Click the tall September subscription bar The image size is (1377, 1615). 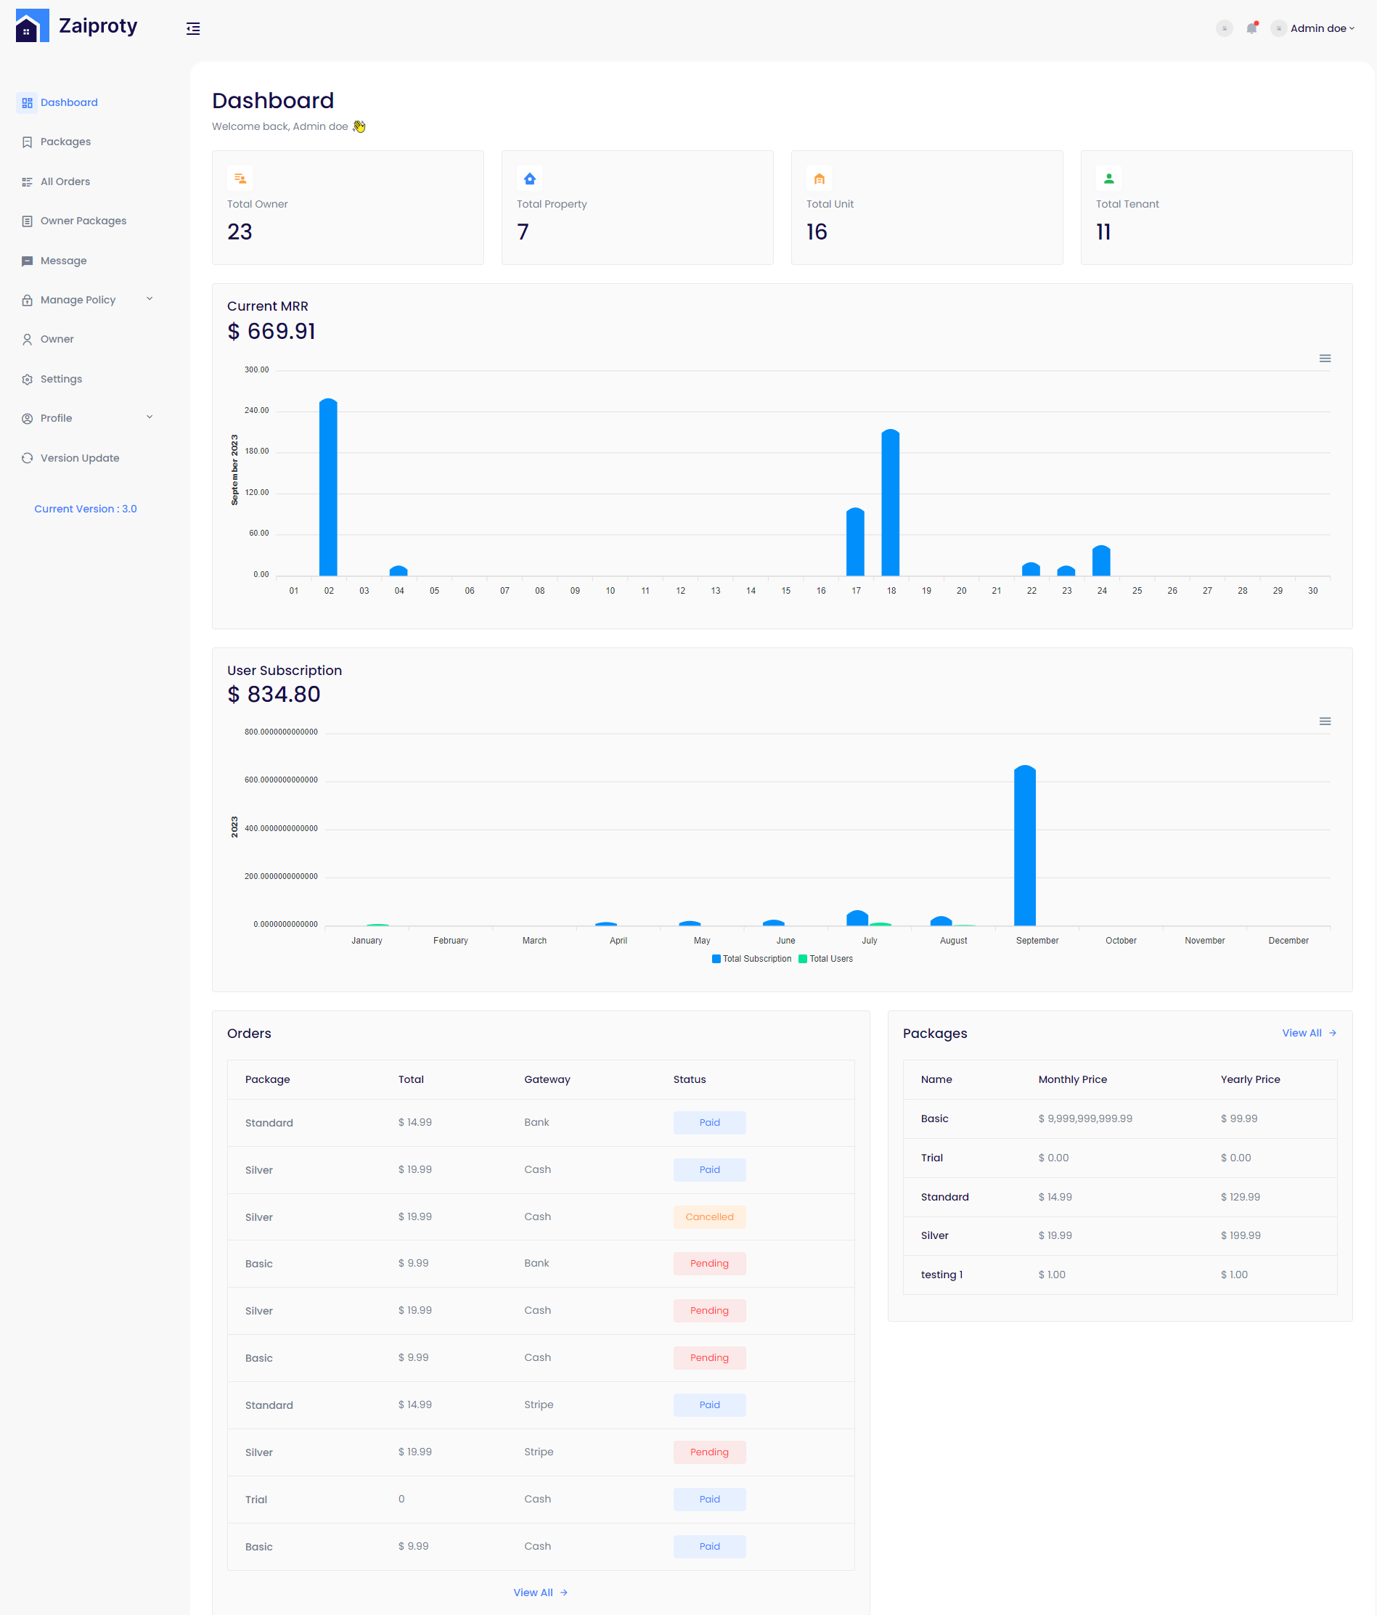(1025, 846)
